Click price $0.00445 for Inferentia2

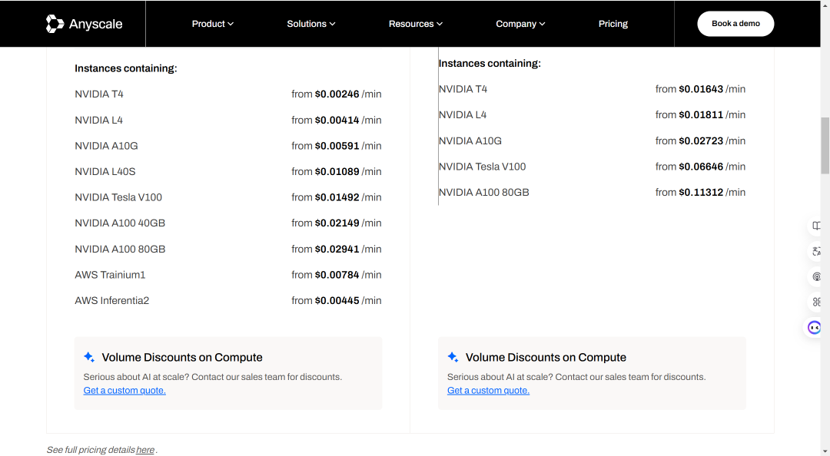tap(337, 300)
